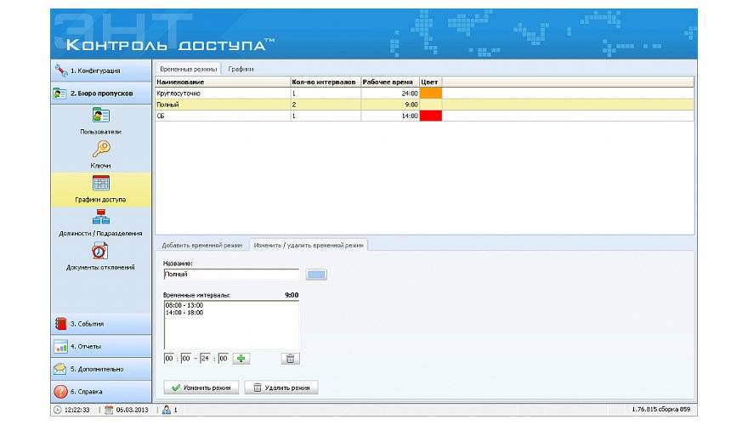Open Должности / Подразделения icon
This screenshot has width=748, height=425.
pyautogui.click(x=100, y=217)
